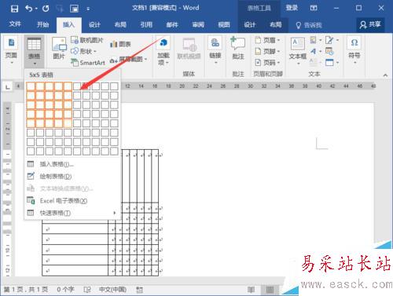
Task: Insert a picture with 图片 icon
Action: 59,48
